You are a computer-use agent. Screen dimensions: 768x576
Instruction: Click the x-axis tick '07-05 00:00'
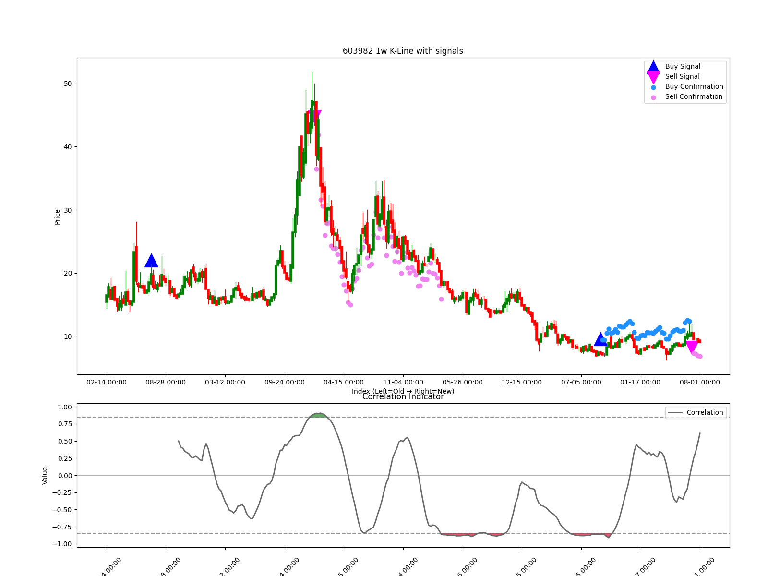click(x=581, y=382)
